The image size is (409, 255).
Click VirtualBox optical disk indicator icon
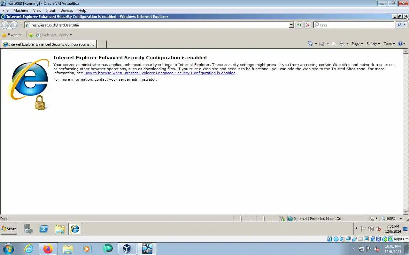point(336,239)
